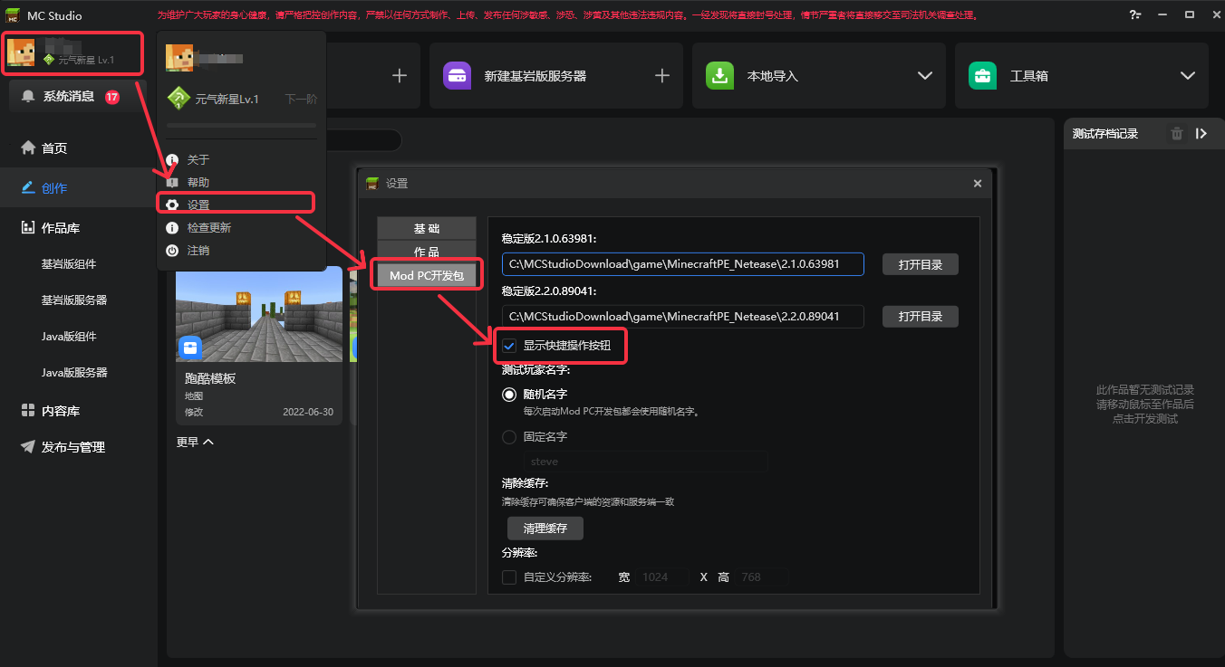The width and height of the screenshot is (1225, 667).
Task: Click the 2022-06-30 modification date
Action: click(308, 412)
